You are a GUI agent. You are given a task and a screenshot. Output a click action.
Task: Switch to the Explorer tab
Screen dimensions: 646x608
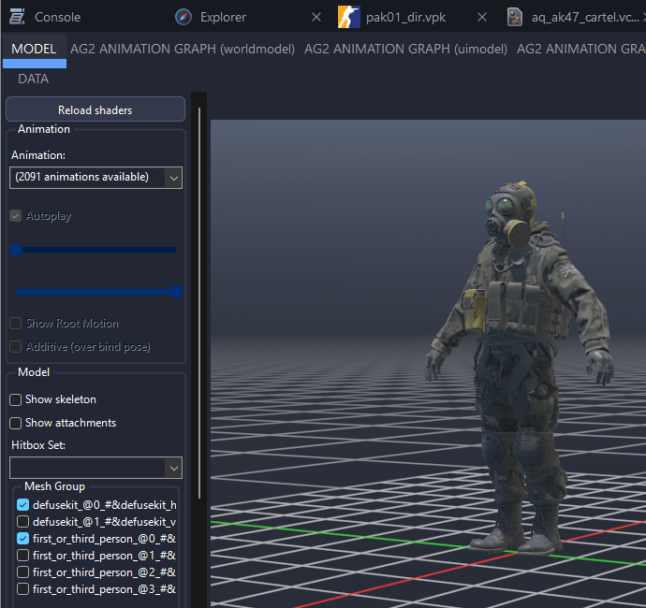[223, 17]
